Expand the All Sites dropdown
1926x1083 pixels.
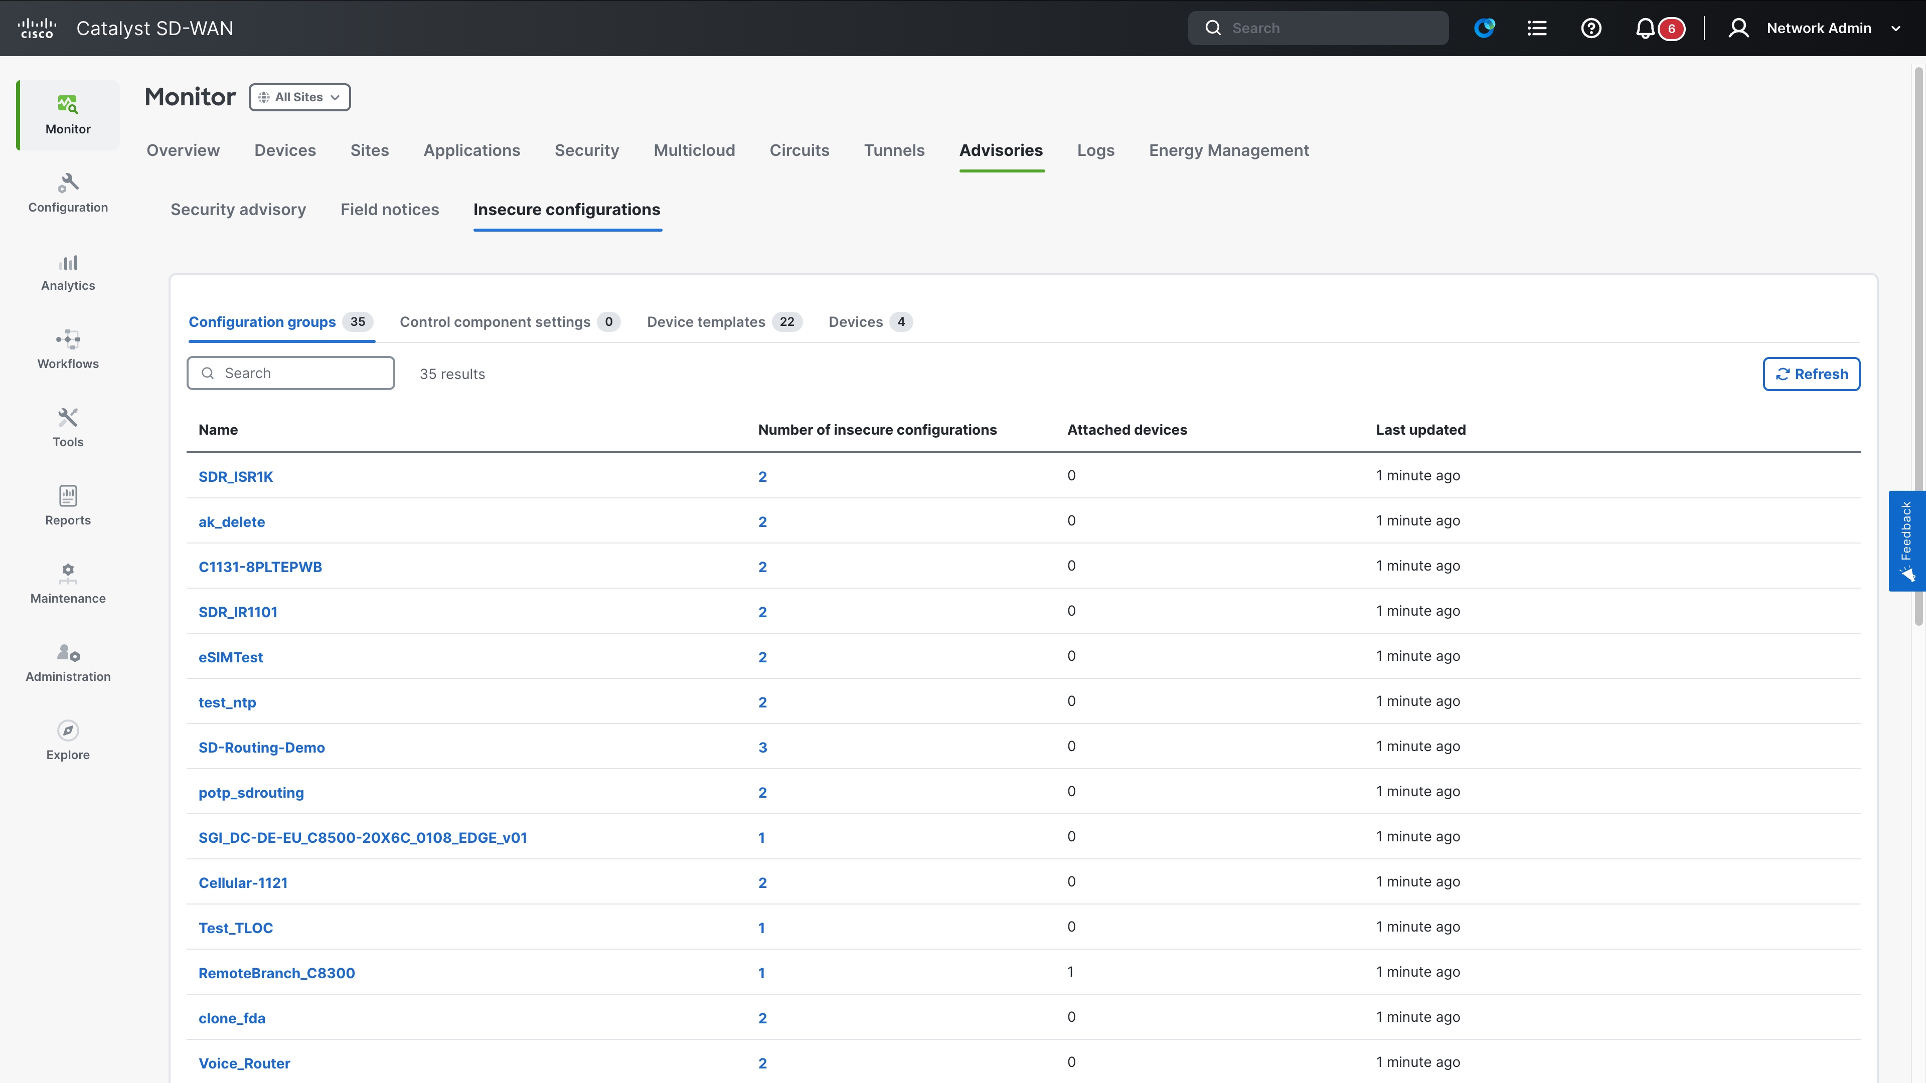click(x=300, y=97)
